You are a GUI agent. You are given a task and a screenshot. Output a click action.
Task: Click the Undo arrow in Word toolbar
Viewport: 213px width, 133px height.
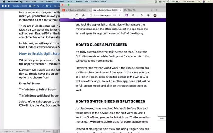[38, 6]
